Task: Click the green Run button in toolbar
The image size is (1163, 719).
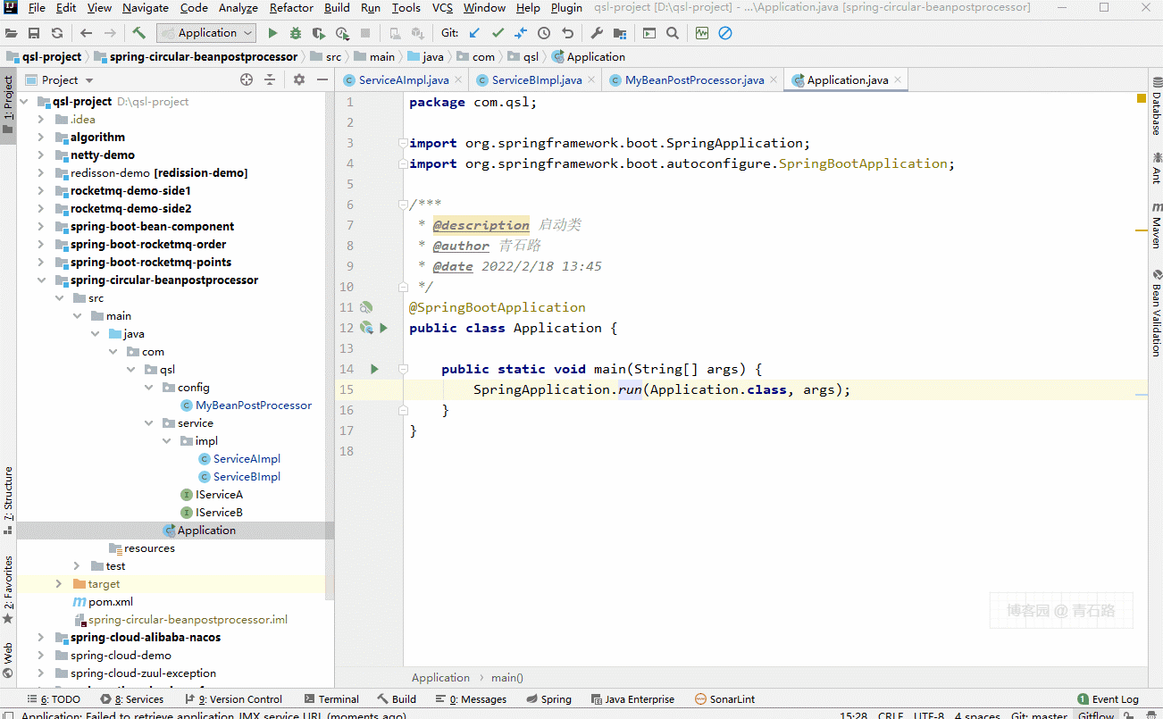Action: pyautogui.click(x=273, y=33)
